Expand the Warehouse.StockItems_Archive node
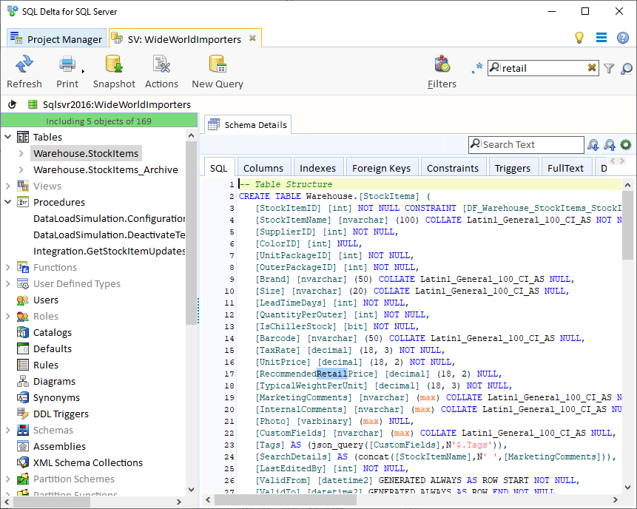 [21, 169]
